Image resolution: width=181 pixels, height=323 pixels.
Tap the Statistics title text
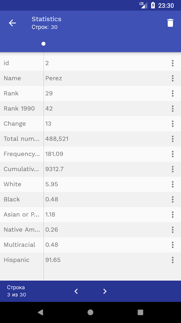(47, 19)
